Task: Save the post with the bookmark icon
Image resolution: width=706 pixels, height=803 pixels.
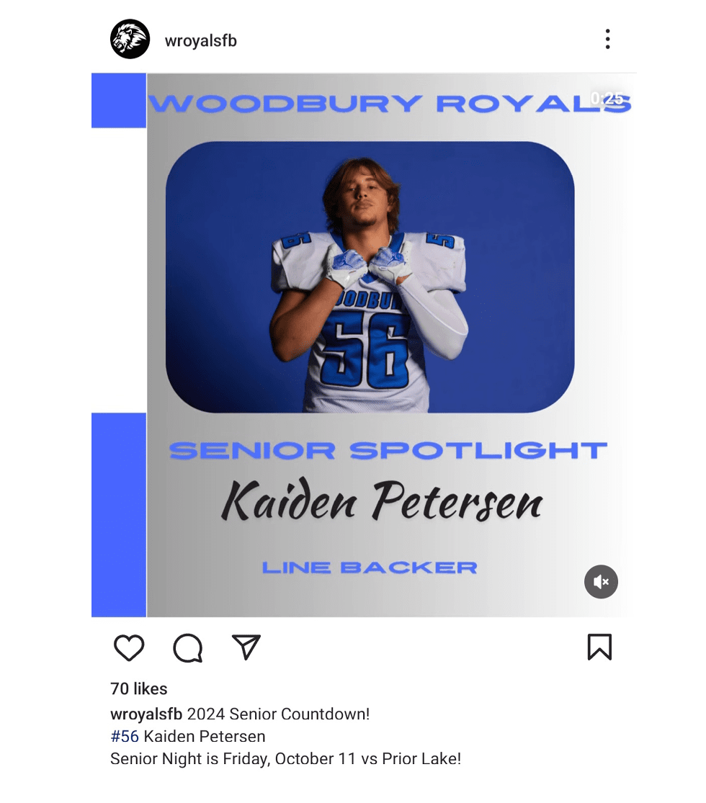Action: click(x=599, y=647)
